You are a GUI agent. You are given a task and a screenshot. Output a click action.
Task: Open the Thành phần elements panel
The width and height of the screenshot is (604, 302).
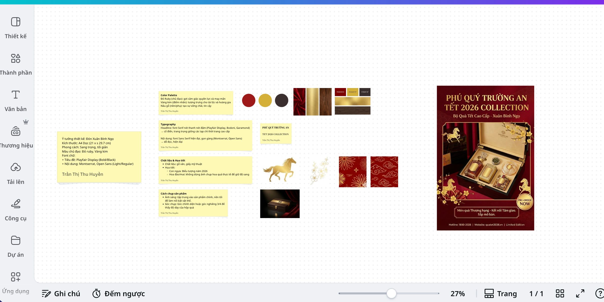click(16, 64)
